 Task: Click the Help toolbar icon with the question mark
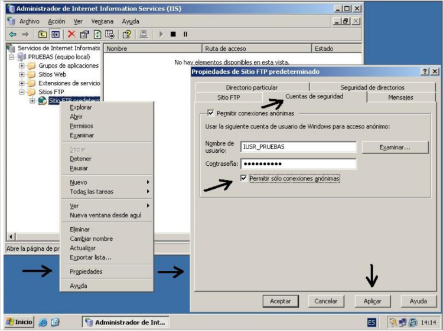click(126, 34)
